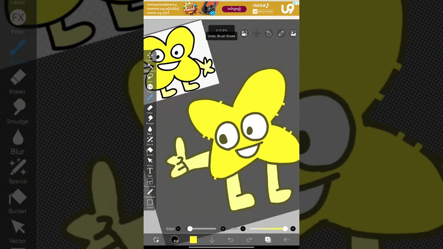Click the 100% opacity value

235,229
